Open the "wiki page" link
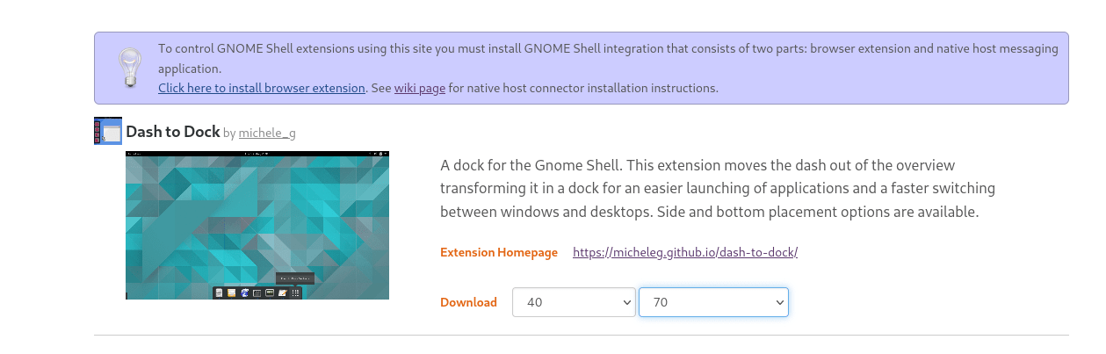1106x354 pixels. 420,88
